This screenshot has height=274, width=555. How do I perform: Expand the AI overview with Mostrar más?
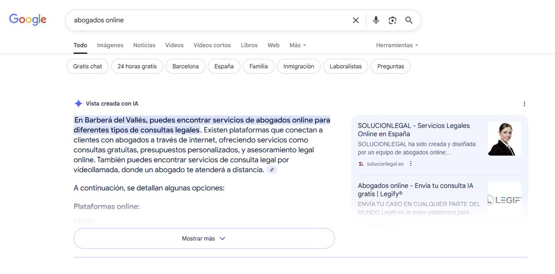pyautogui.click(x=204, y=238)
